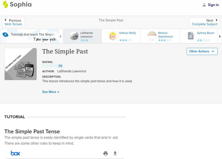Click the Box logo
The width and height of the screenshot is (222, 159).
[15, 153]
